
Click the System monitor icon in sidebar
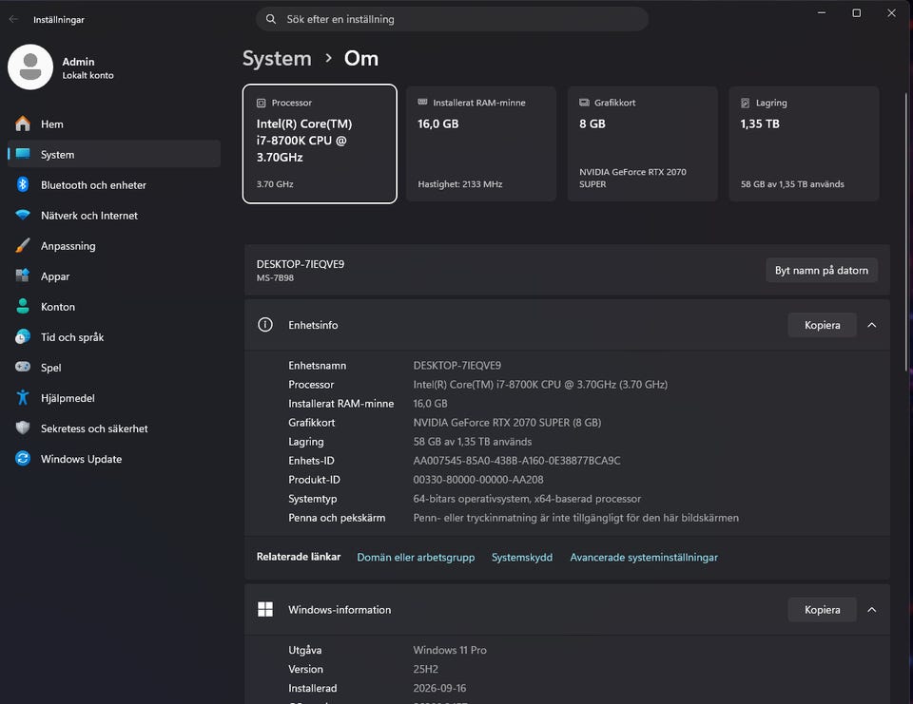[x=23, y=154]
